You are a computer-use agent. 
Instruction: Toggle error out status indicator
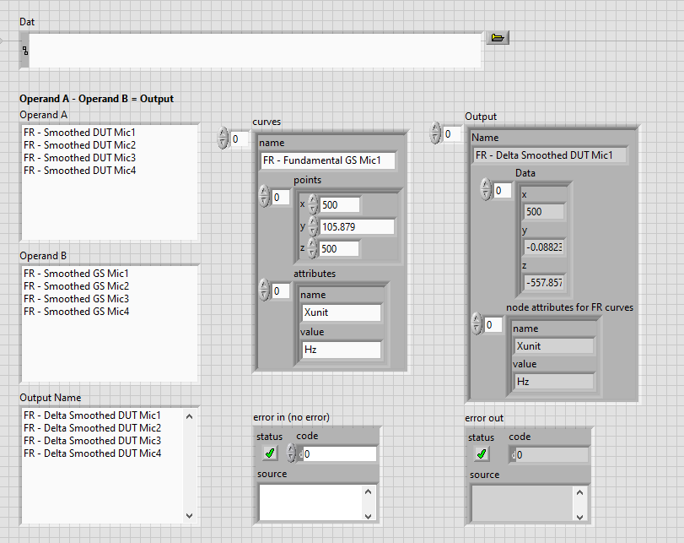tap(482, 454)
